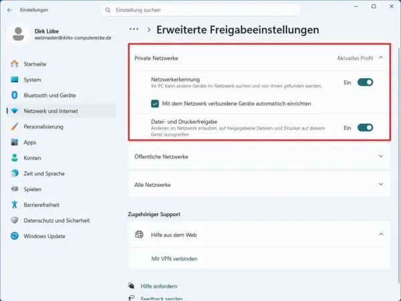Viewport: 401px width, 301px height.
Task: Click the System monitor icon
Action: [15, 80]
